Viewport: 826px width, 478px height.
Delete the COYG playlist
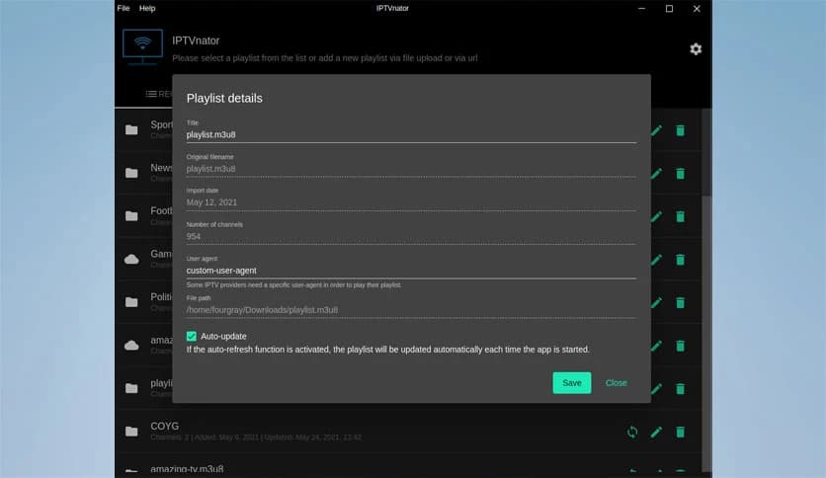click(680, 433)
